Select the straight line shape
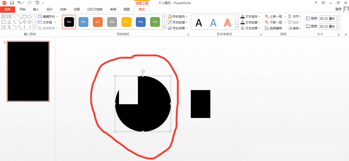 click(14, 17)
